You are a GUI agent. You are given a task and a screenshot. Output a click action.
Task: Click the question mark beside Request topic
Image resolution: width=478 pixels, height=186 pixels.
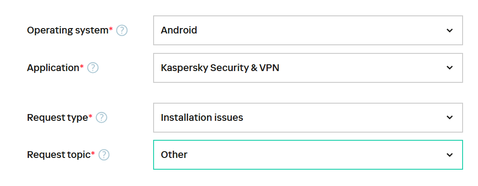click(104, 155)
